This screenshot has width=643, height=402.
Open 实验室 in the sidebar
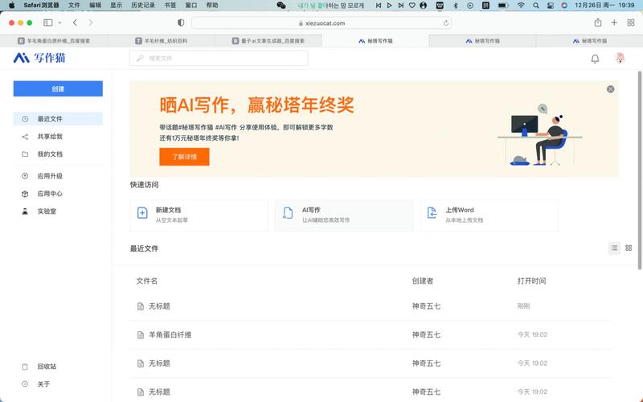(x=58, y=211)
